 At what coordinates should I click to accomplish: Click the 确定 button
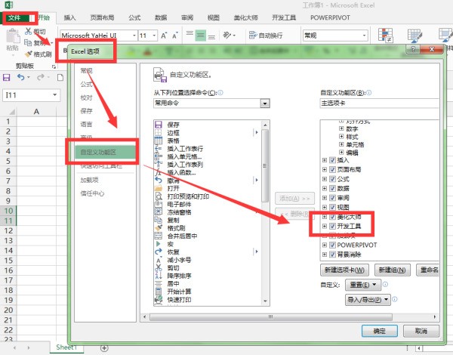click(x=380, y=331)
